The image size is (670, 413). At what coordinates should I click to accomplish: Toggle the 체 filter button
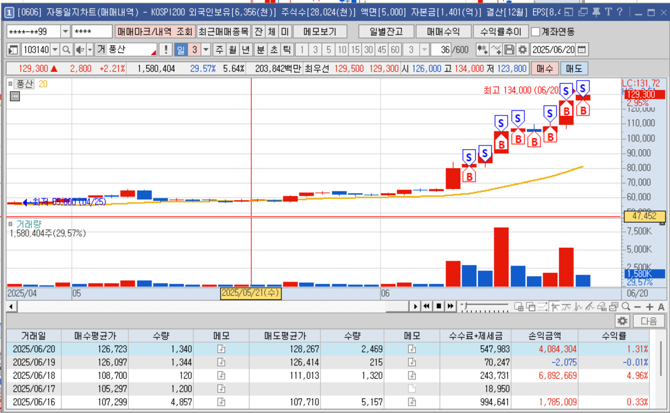pos(271,32)
